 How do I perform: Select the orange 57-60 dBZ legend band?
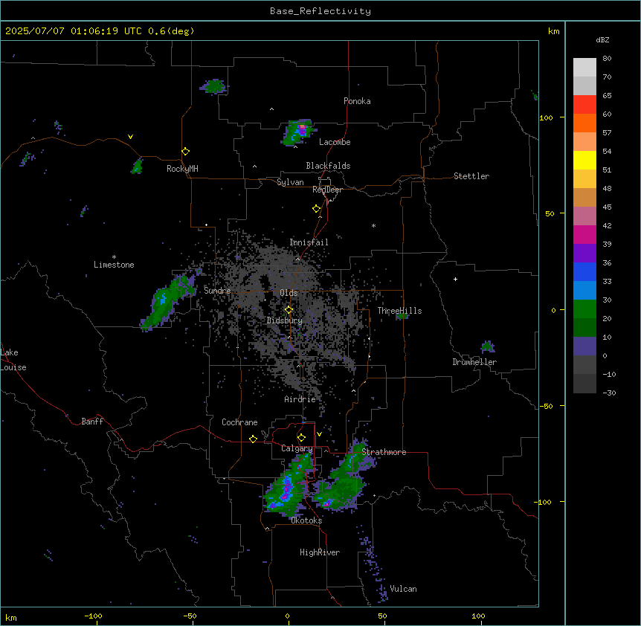[584, 123]
